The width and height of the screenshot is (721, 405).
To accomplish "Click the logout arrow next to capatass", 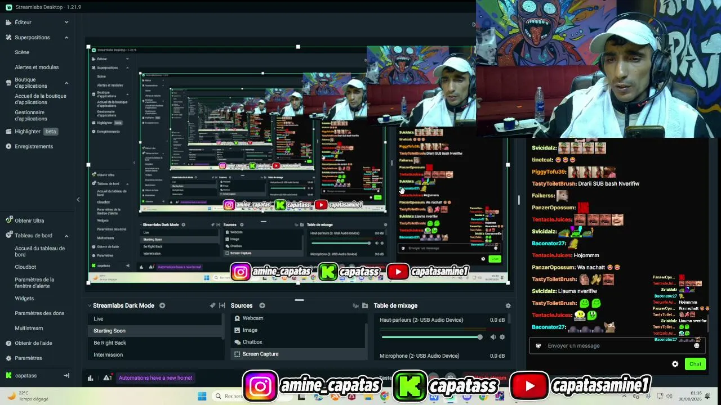I will [x=66, y=375].
